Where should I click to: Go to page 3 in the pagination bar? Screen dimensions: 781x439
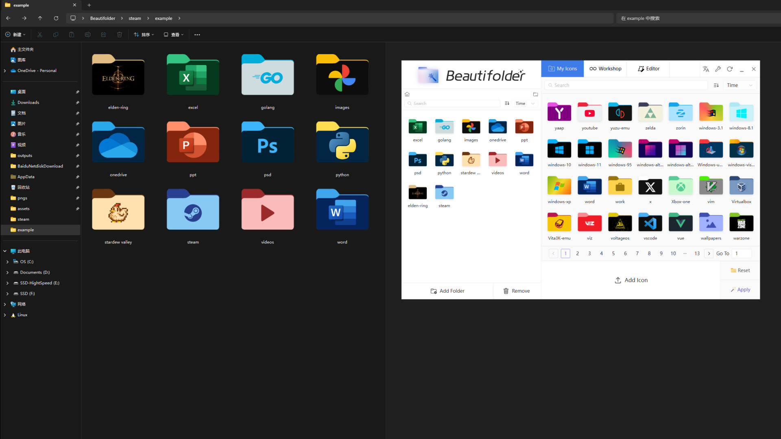589,253
